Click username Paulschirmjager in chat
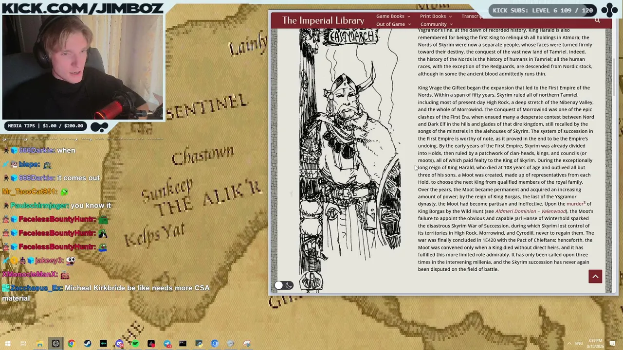This screenshot has height=350, width=623. click(39, 206)
